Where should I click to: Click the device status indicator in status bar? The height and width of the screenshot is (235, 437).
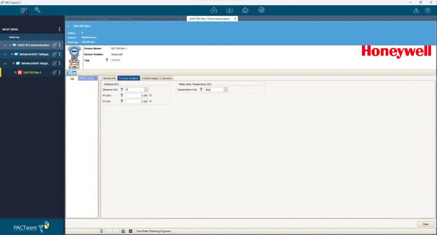click(x=101, y=231)
